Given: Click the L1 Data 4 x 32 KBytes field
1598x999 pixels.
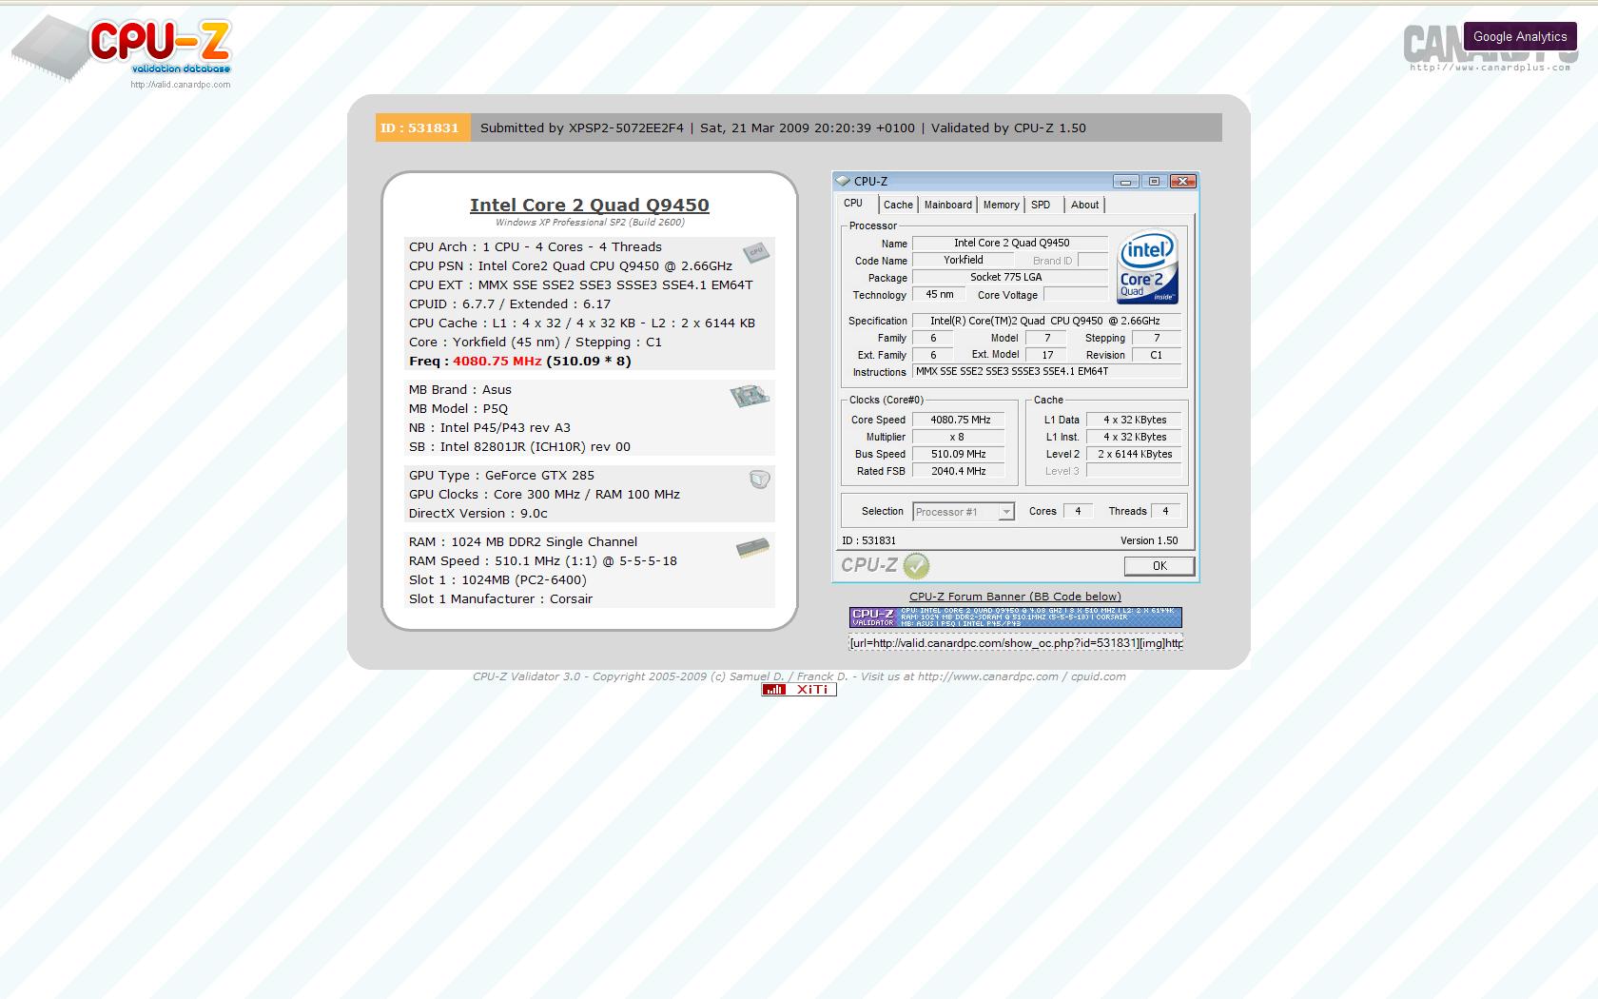Looking at the screenshot, I should (1135, 420).
